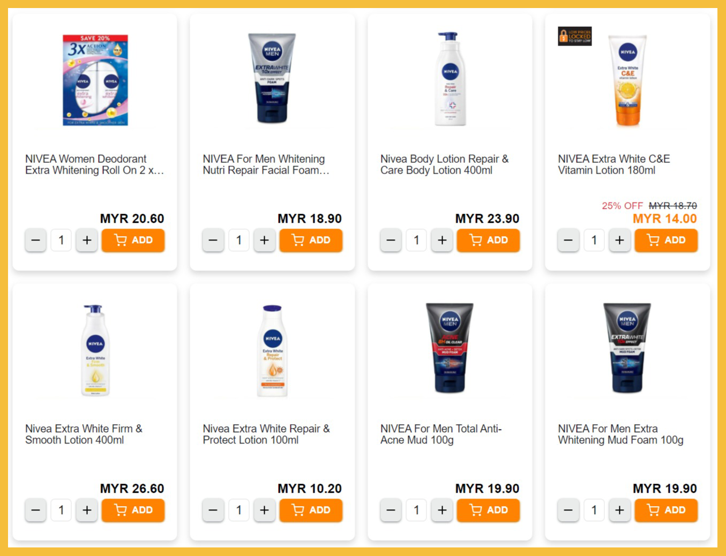Decrease quantity of Total Anti-Acne Mud 100g

(391, 510)
